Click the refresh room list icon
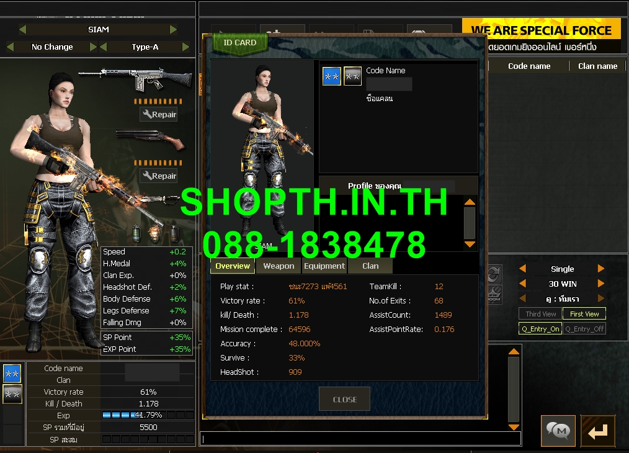The width and height of the screenshot is (629, 453). pos(494,274)
